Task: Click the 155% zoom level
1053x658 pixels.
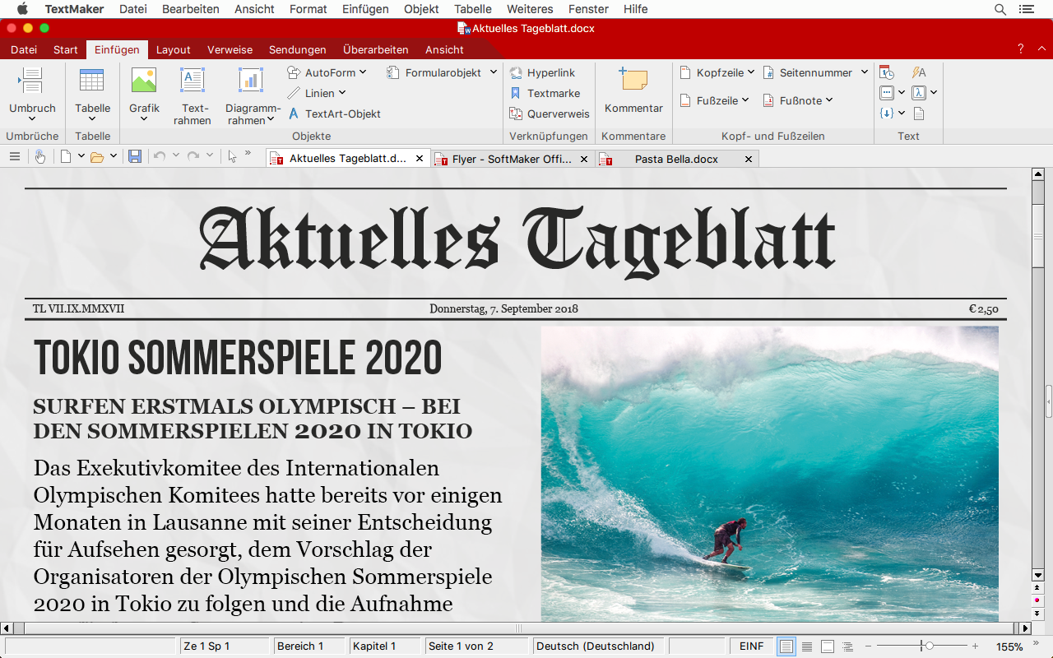Action: [x=1009, y=646]
